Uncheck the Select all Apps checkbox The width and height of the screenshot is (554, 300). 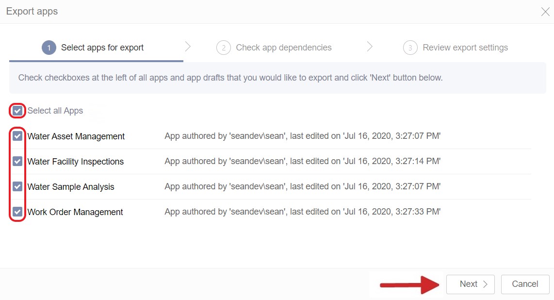click(17, 111)
